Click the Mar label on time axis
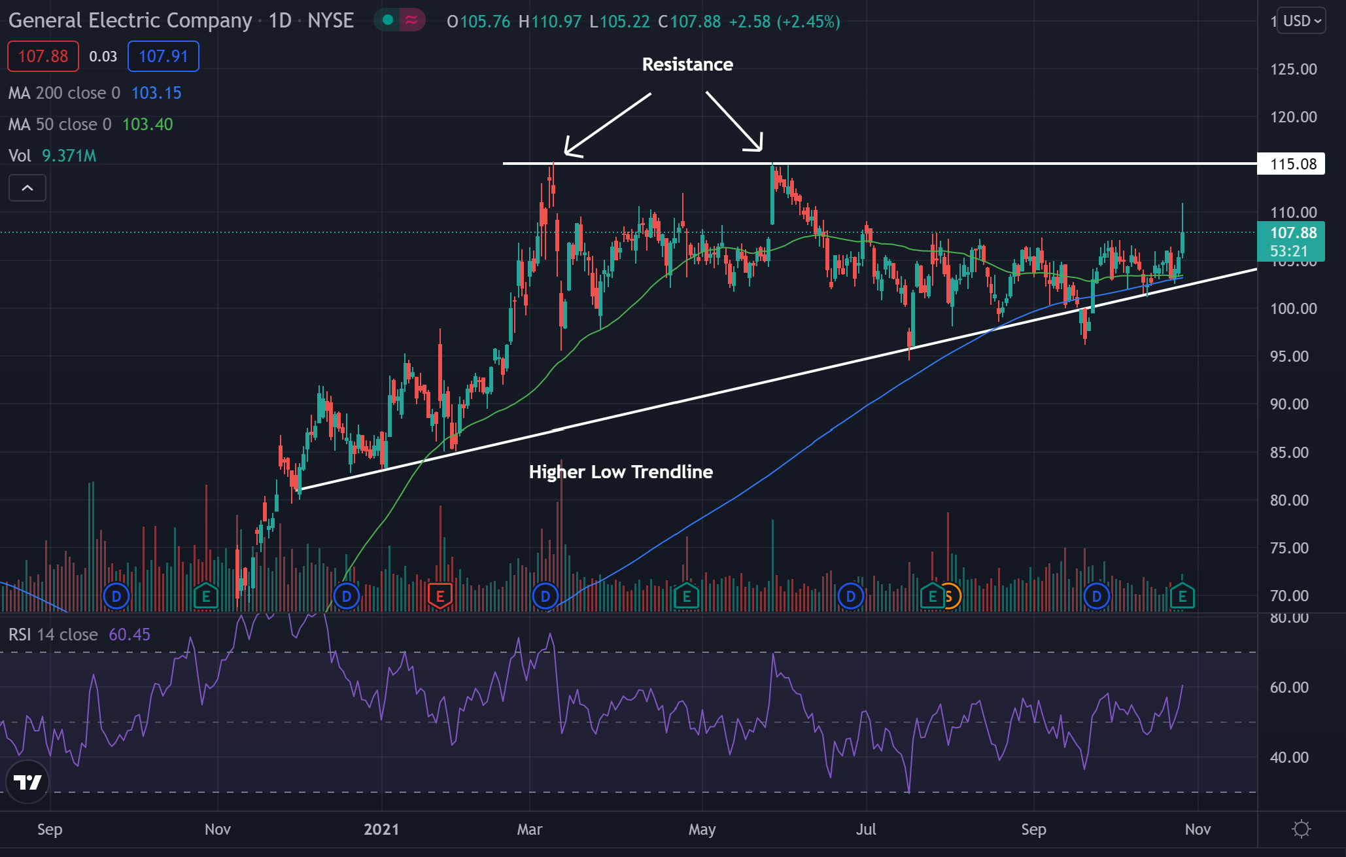 [x=530, y=830]
